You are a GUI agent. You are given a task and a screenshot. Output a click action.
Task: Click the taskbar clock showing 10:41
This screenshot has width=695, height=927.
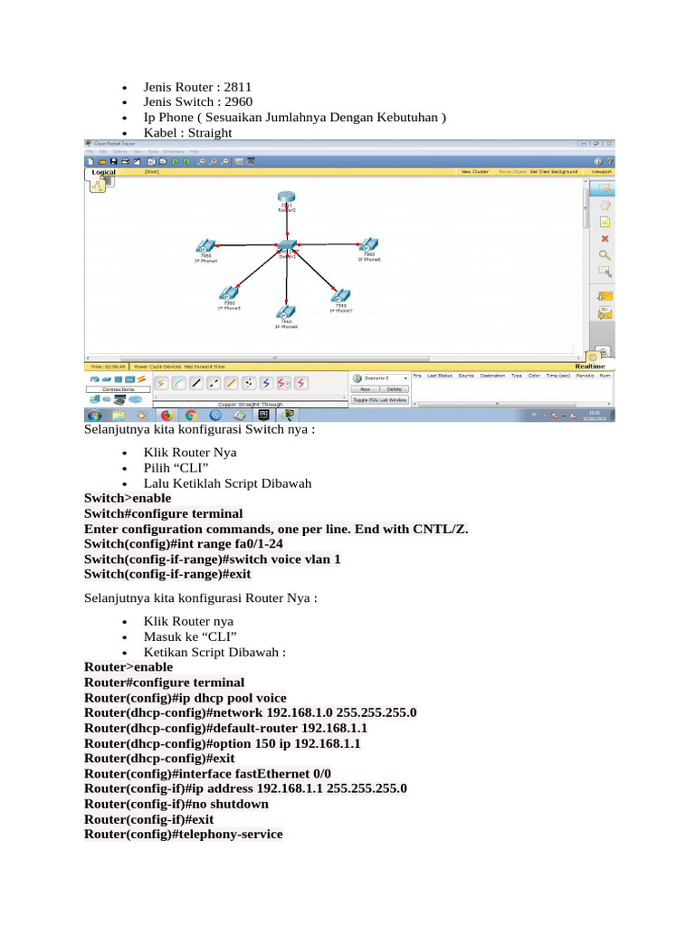tap(594, 416)
